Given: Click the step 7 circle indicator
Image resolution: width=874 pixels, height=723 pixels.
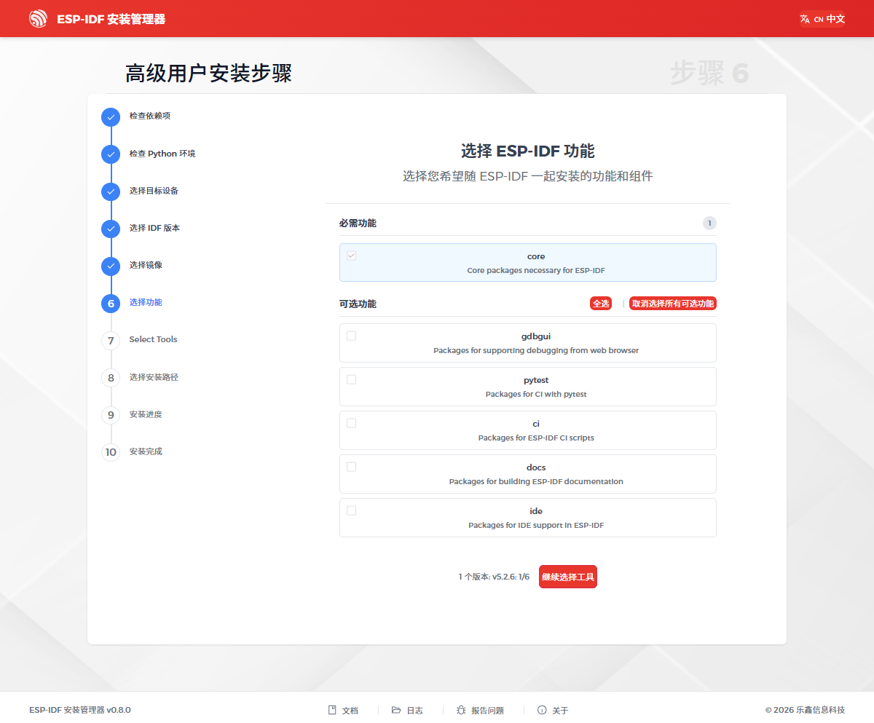Looking at the screenshot, I should pos(111,340).
